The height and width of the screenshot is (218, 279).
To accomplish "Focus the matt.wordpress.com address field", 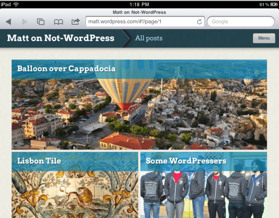I will pos(139,21).
